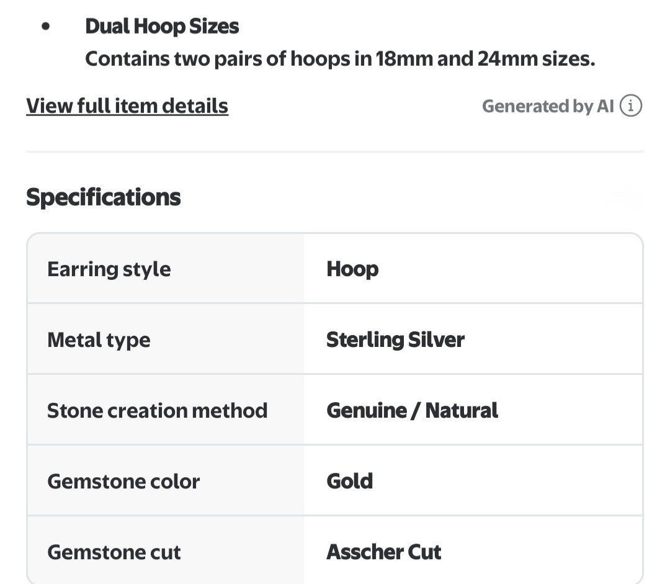Open the View full item details link
The height and width of the screenshot is (584, 670).
click(127, 106)
